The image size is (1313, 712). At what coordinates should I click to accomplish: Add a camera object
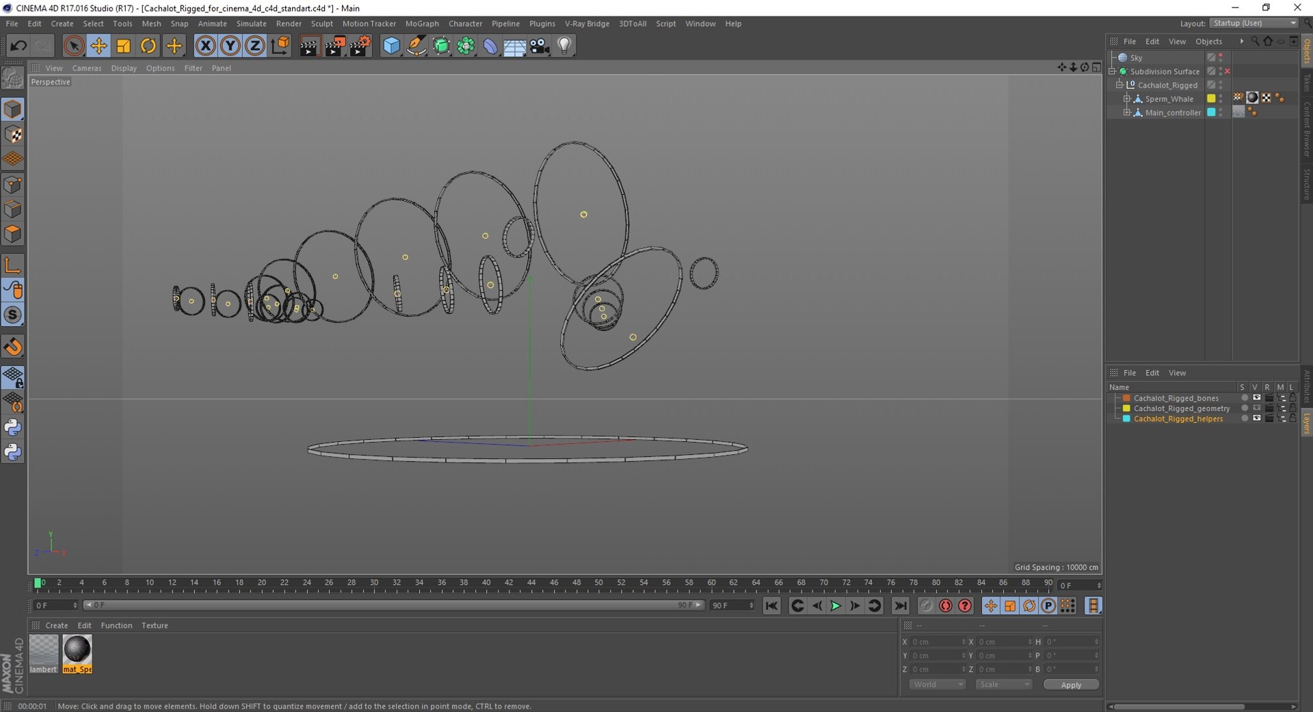click(x=540, y=46)
